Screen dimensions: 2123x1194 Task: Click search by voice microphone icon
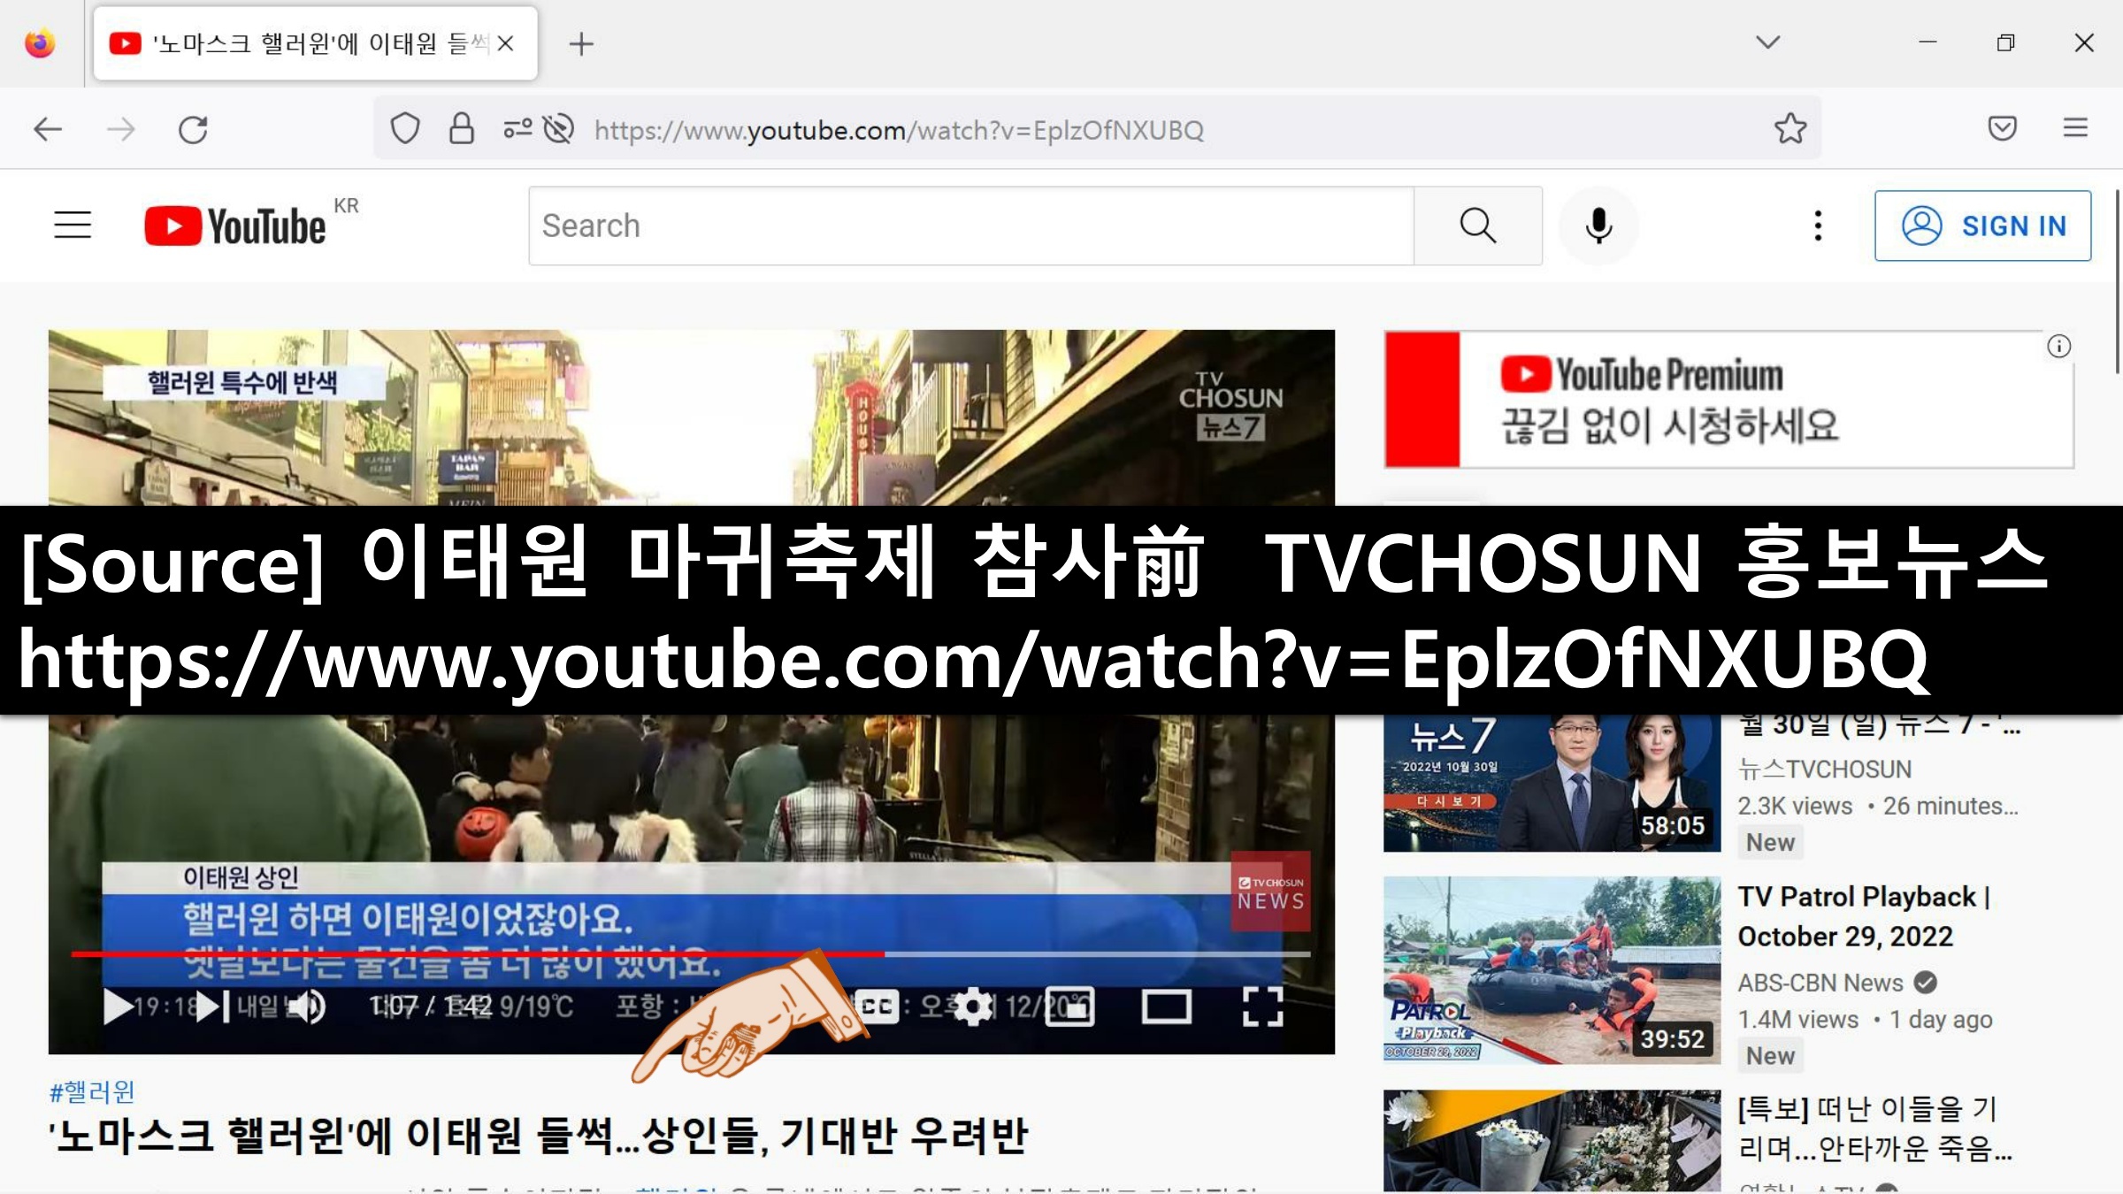(1598, 226)
